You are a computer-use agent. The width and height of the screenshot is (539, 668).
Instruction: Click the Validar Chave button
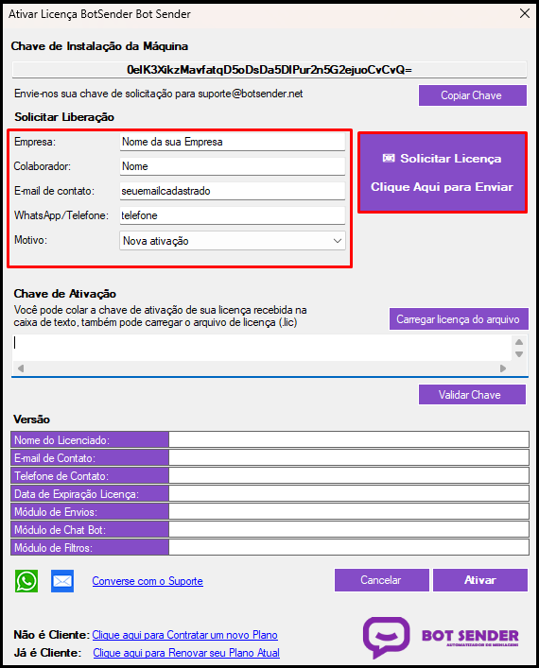point(472,395)
